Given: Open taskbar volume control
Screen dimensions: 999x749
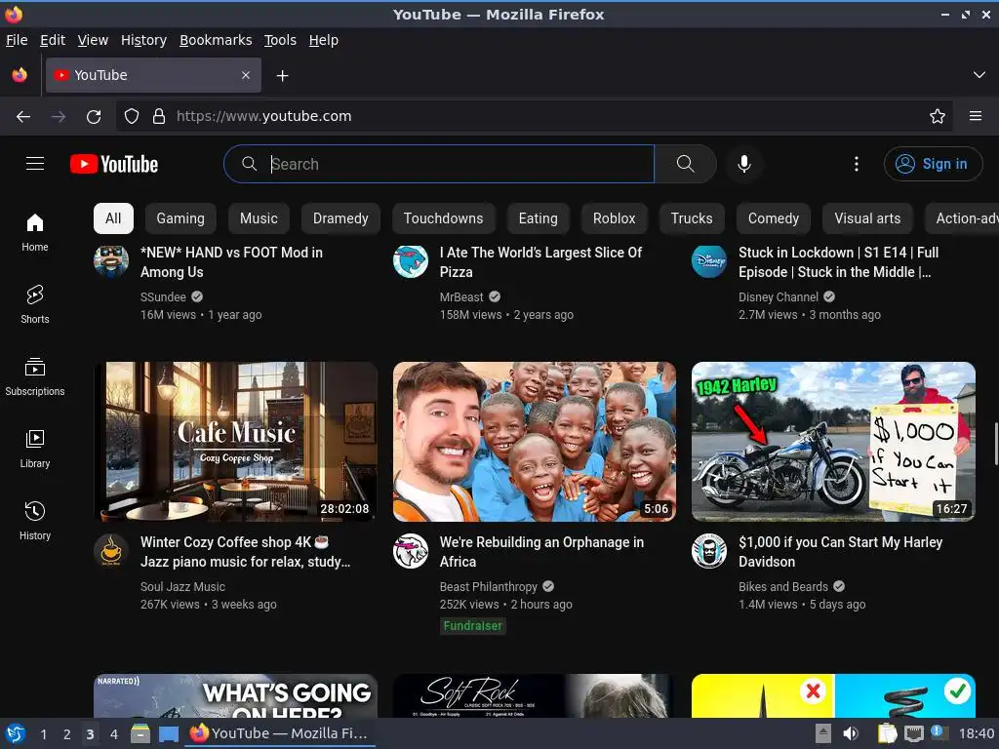Looking at the screenshot, I should point(850,733).
